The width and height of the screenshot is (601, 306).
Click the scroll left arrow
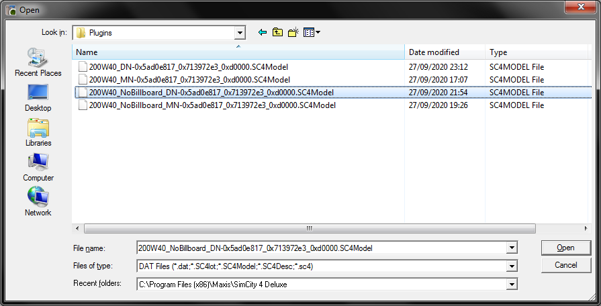(x=77, y=228)
